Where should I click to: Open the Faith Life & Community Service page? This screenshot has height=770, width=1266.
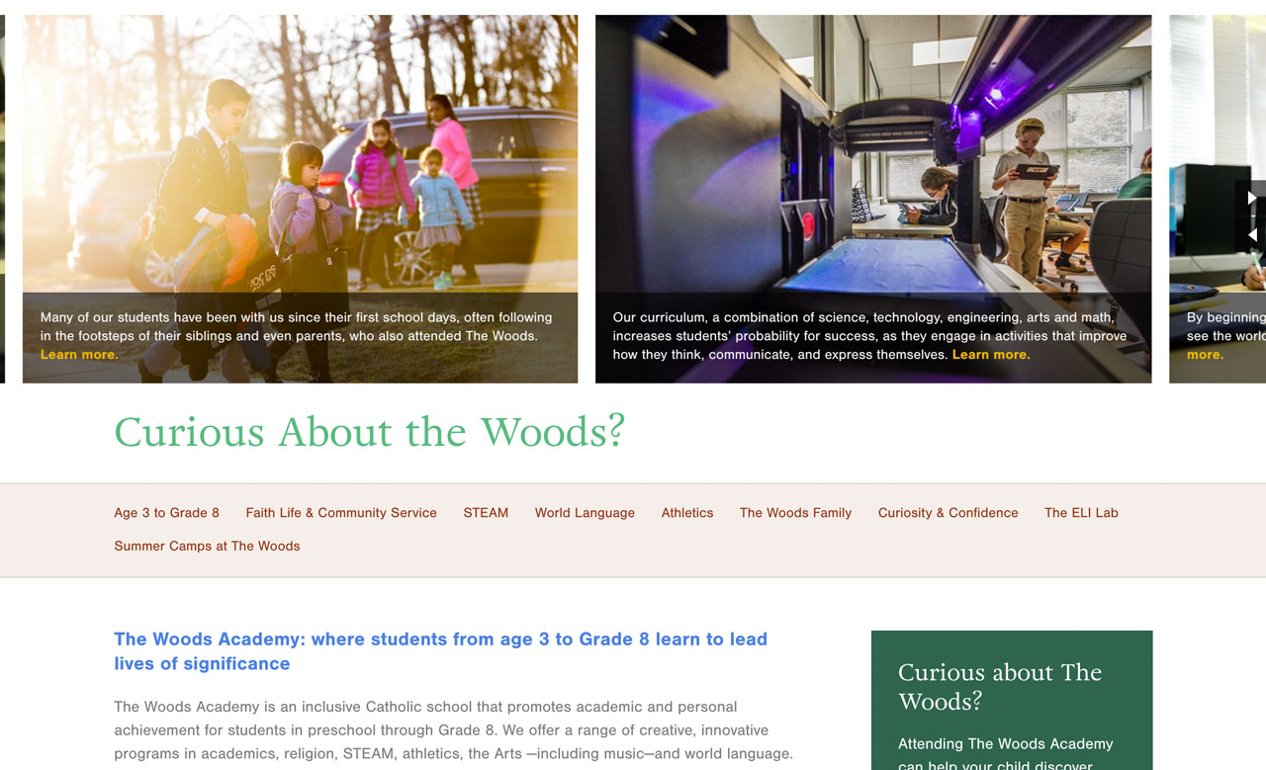pyautogui.click(x=341, y=512)
